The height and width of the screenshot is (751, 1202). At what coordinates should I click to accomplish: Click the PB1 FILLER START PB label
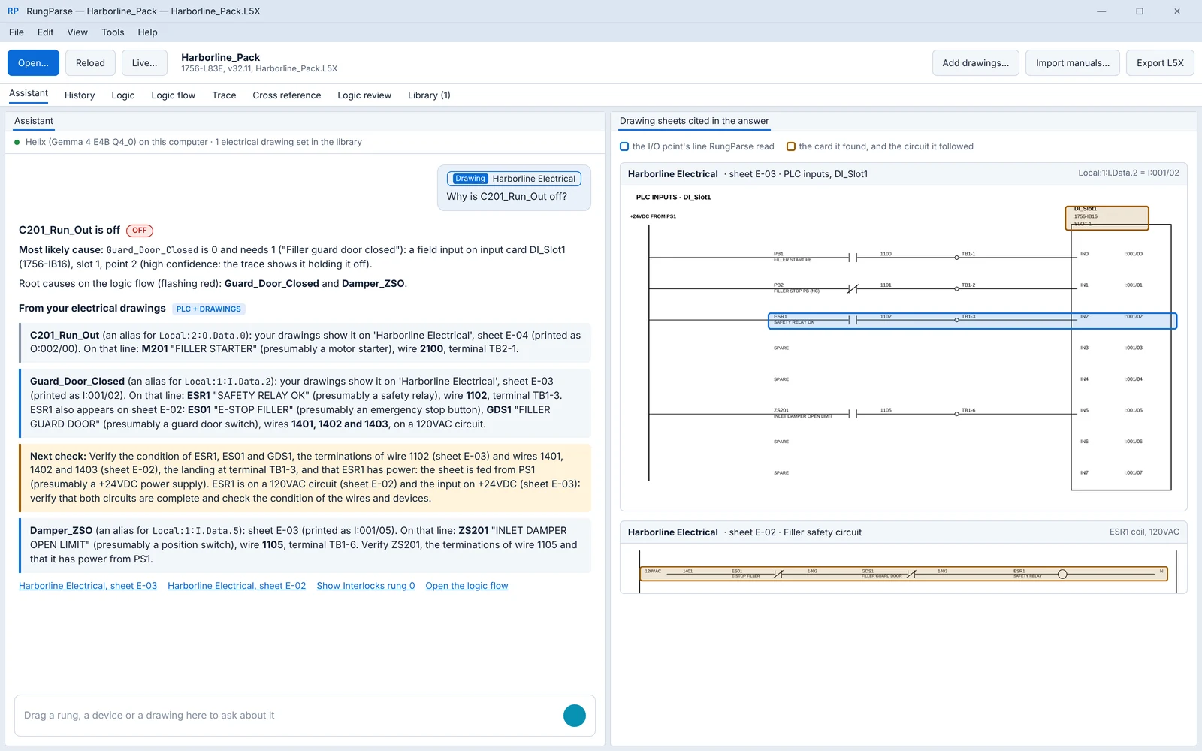pyautogui.click(x=793, y=257)
